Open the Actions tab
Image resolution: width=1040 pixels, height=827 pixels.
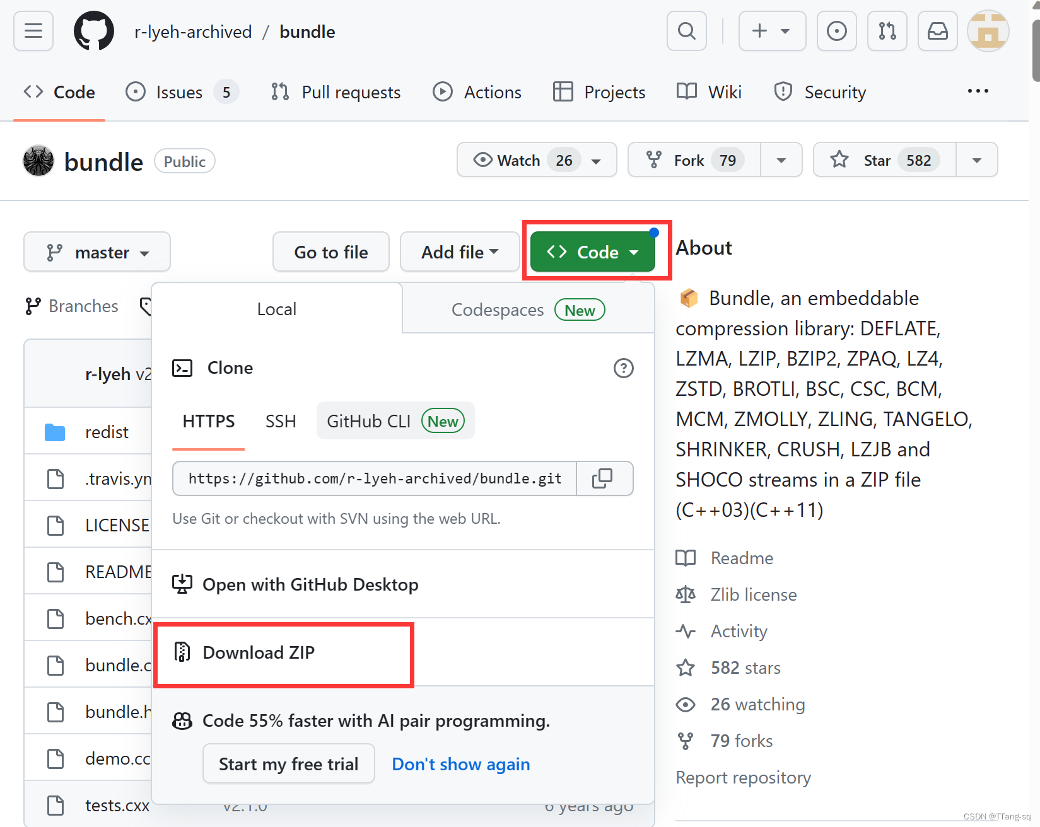pyautogui.click(x=477, y=92)
